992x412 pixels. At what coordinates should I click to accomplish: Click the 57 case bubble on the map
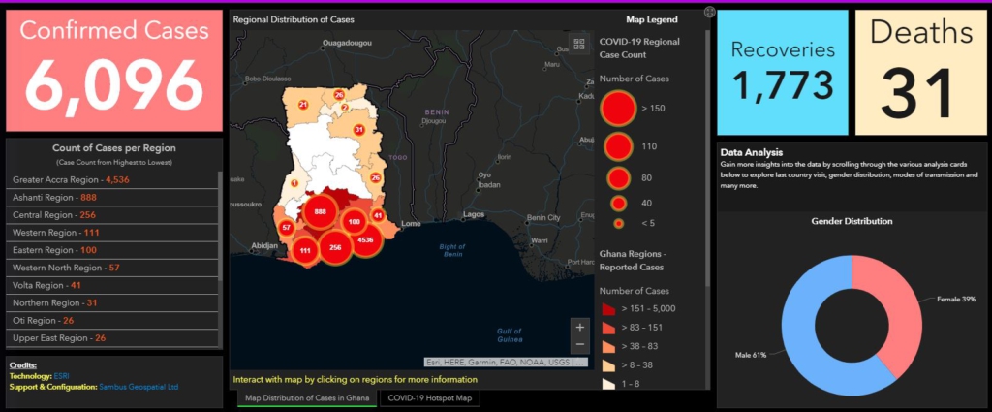coord(287,227)
